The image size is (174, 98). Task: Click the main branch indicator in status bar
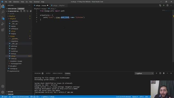[4, 97]
